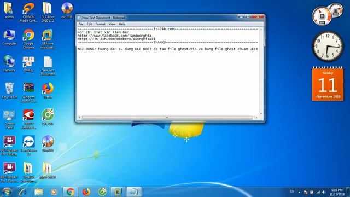This screenshot has width=350, height=197.
Task: Switch to Firefox on the taskbar
Action: pyautogui.click(x=86, y=192)
